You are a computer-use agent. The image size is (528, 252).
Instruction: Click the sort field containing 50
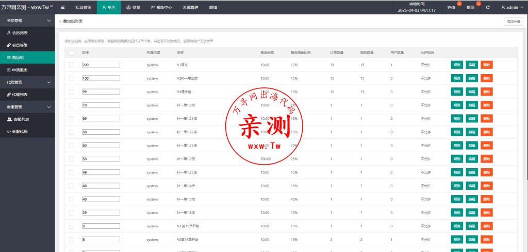tap(101, 158)
